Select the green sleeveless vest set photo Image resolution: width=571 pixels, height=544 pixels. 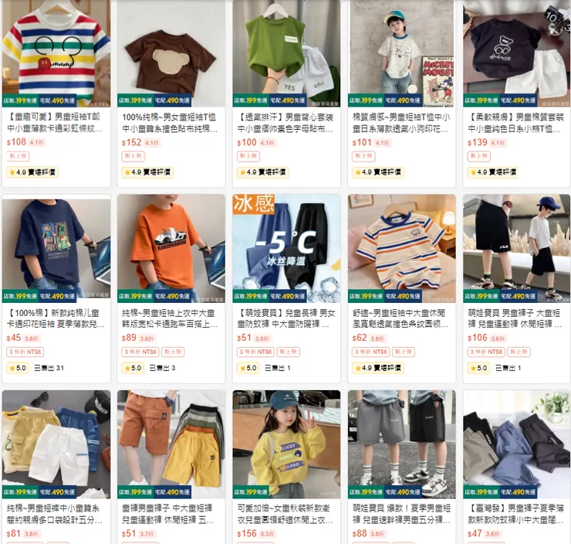pyautogui.click(x=286, y=53)
